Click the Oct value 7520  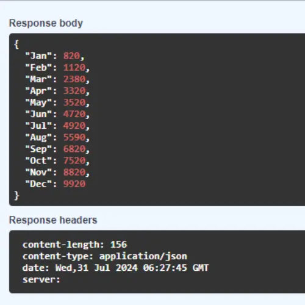tap(74, 160)
